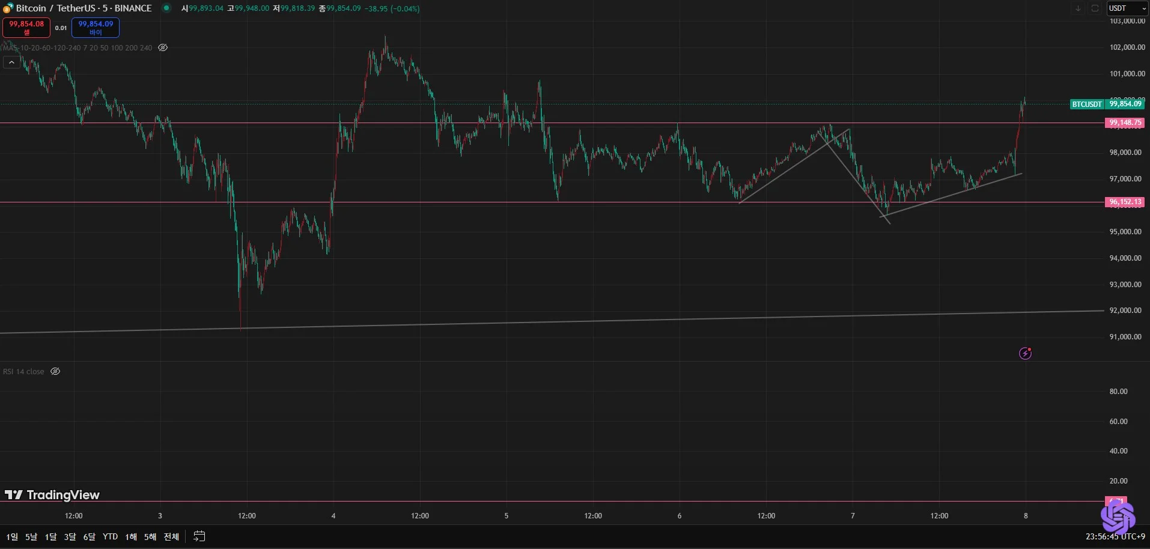The image size is (1150, 549).
Task: Open timezone settings at 23:56:45 UTC+9
Action: (x=1115, y=536)
